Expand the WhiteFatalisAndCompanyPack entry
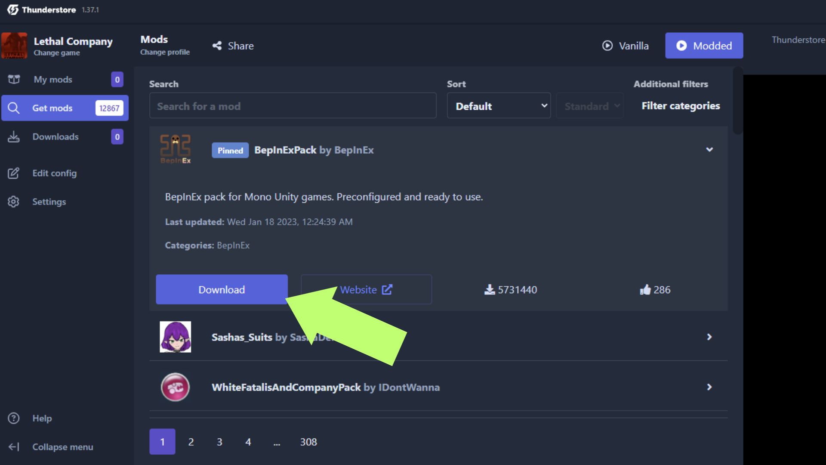The height and width of the screenshot is (465, 826). pos(709,387)
